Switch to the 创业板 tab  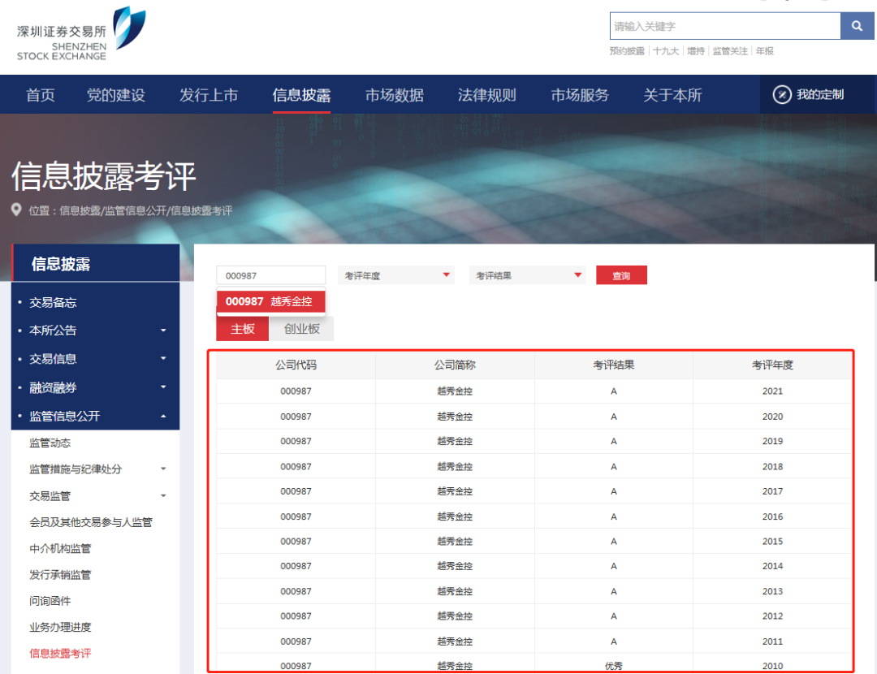301,328
